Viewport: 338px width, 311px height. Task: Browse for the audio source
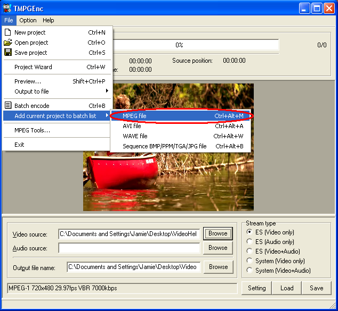point(218,248)
